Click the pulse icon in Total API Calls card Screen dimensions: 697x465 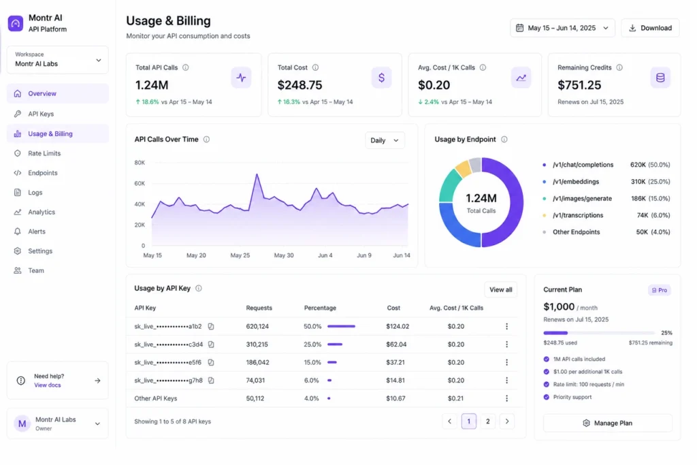[x=241, y=78]
